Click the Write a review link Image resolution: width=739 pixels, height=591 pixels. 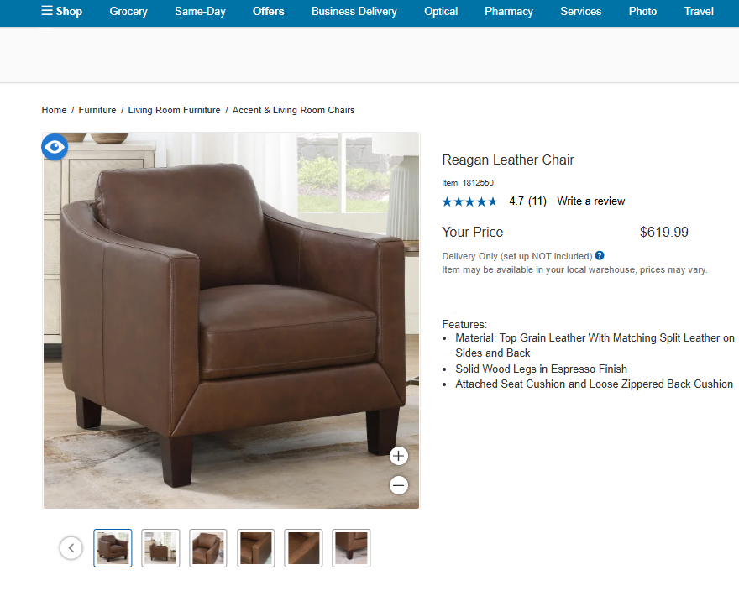click(x=590, y=201)
